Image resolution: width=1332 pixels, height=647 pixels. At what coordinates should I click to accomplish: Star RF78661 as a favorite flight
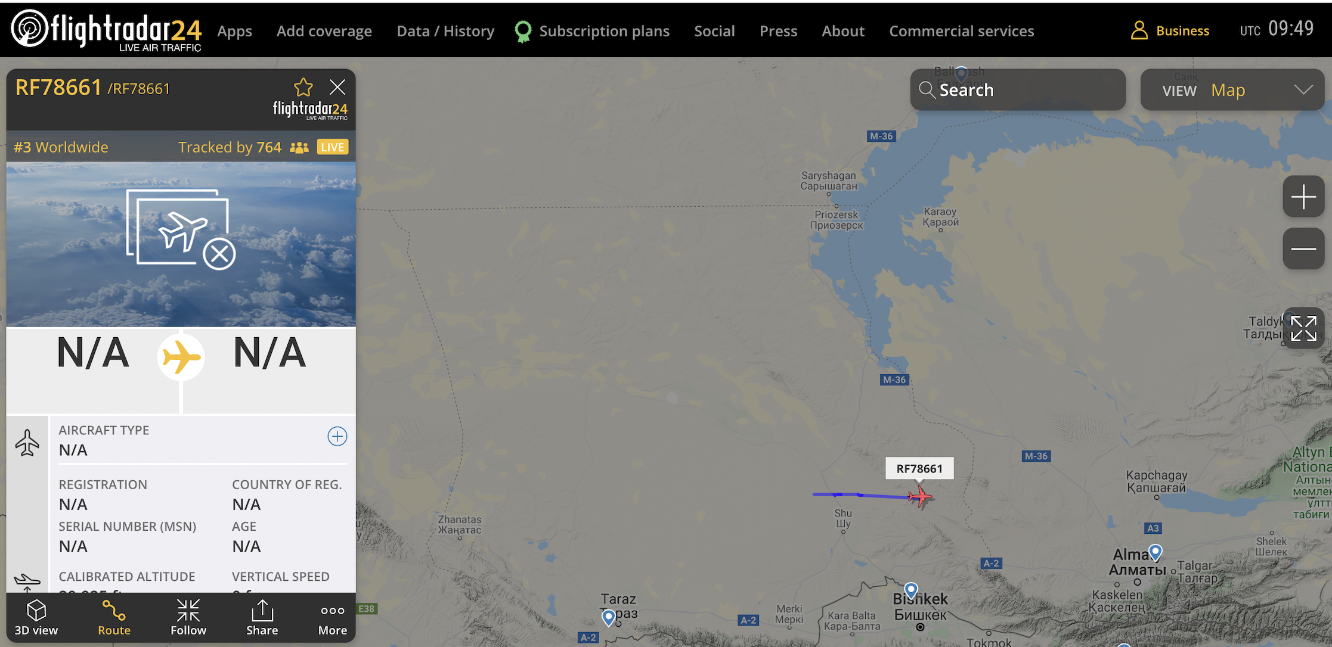(x=303, y=88)
